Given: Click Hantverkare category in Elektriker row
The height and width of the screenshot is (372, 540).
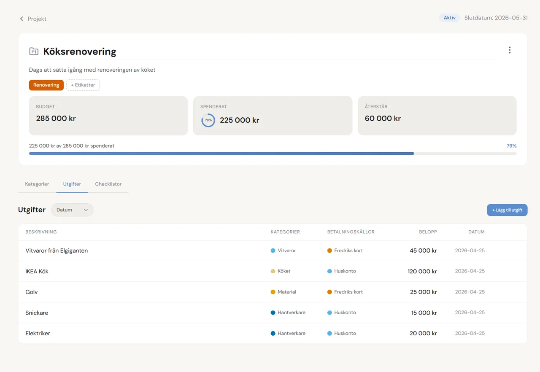Looking at the screenshot, I should (x=292, y=333).
